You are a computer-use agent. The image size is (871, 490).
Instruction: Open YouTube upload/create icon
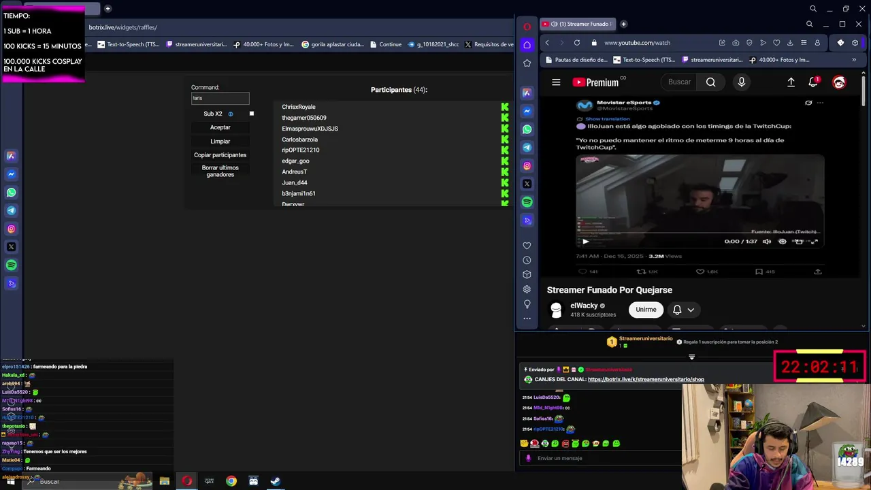point(791,82)
